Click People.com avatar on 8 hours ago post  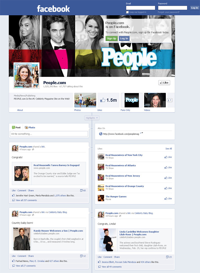pyautogui.click(x=15, y=214)
